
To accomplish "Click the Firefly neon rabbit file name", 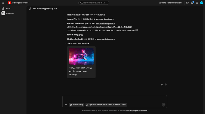I will [x=80, y=71].
